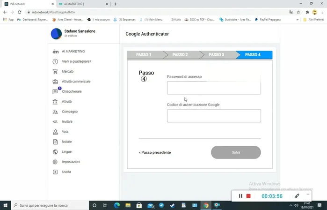Screen dimensions: 327x210
Task: Switch to PASSO 3 step tab
Action: click(x=216, y=55)
